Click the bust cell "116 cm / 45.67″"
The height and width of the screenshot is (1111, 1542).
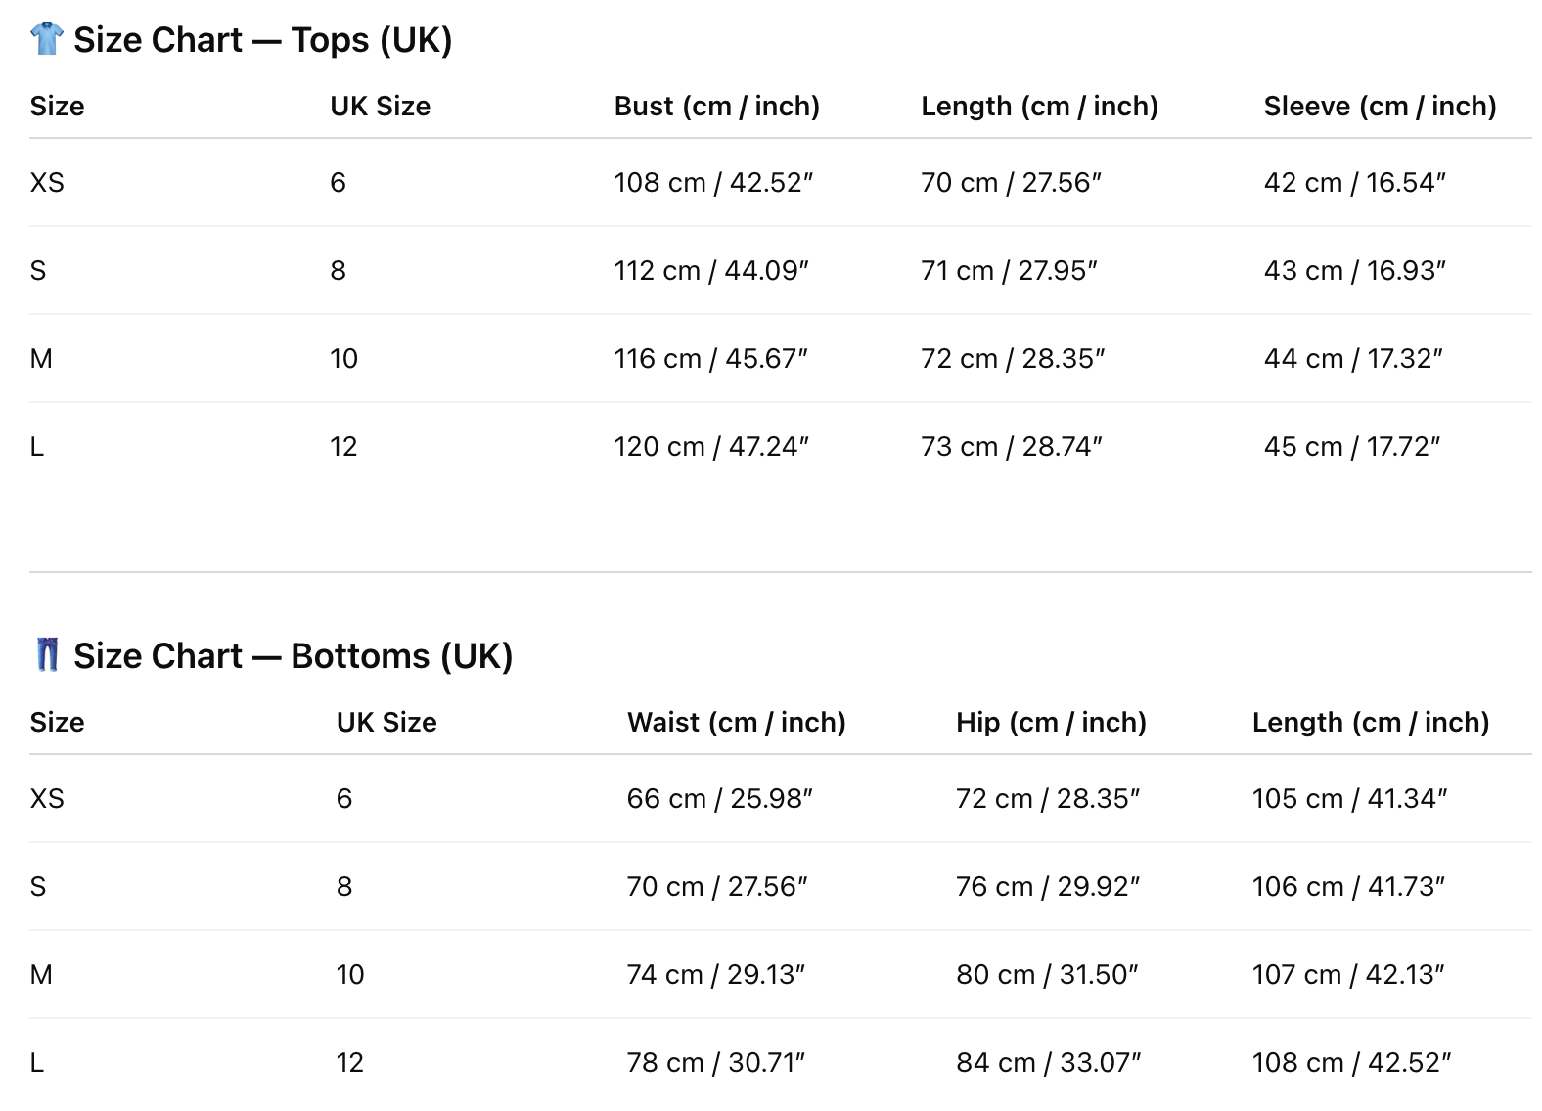point(710,359)
